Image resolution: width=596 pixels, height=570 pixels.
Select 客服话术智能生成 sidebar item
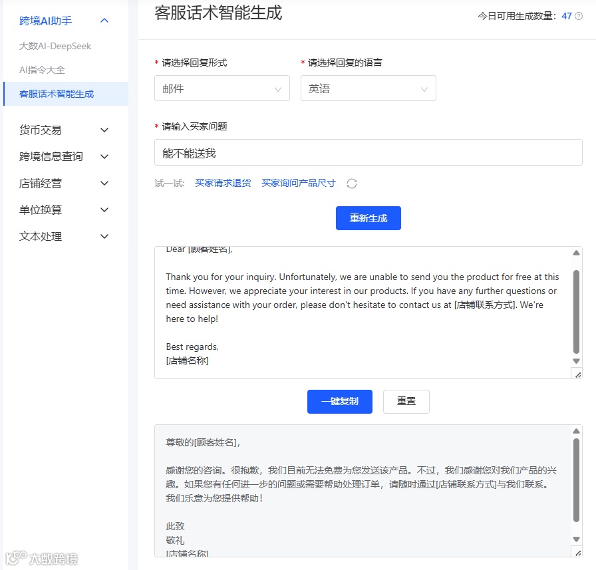click(66, 94)
